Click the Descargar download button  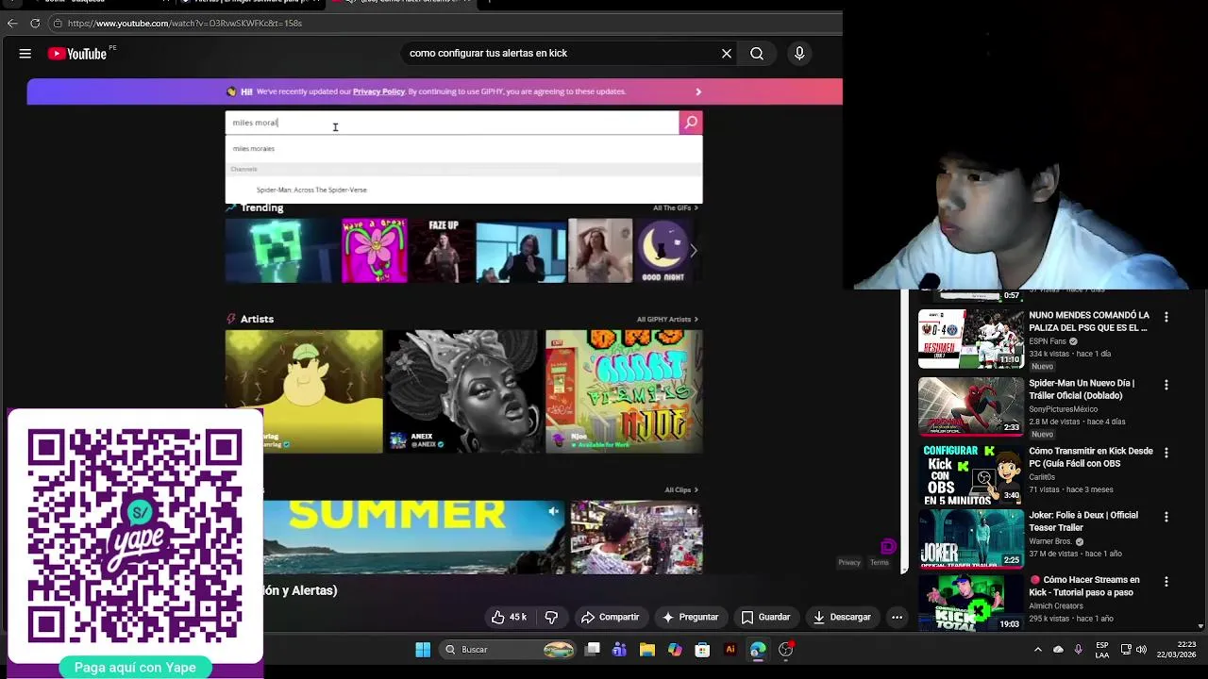842,617
